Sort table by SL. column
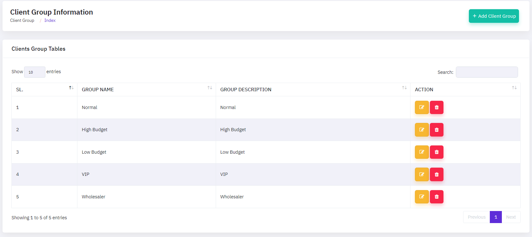 coord(71,88)
